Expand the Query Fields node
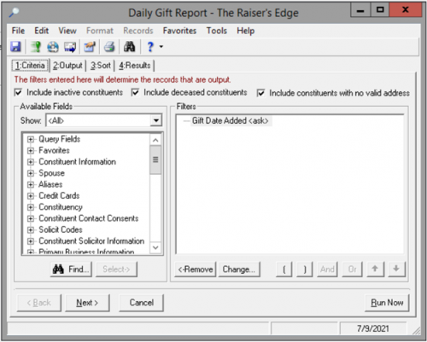Screen dimensions: 427x342 click(x=31, y=139)
